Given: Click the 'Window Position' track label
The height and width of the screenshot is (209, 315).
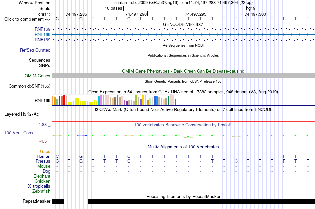Looking at the screenshot, I should coord(34,3).
